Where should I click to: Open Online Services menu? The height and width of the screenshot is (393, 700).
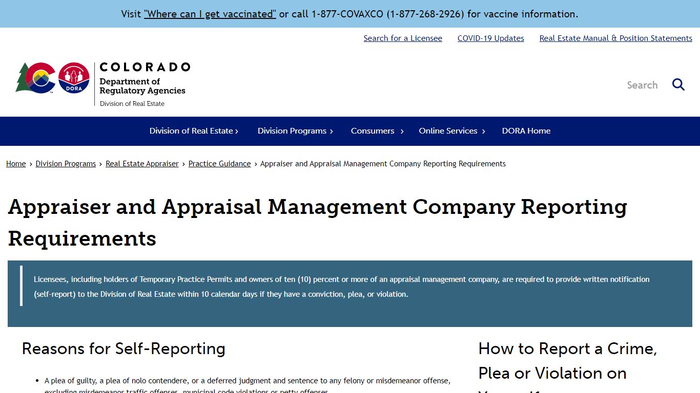pos(448,131)
